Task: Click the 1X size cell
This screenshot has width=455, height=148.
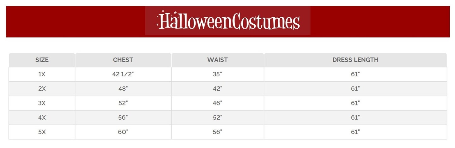Action: 42,74
